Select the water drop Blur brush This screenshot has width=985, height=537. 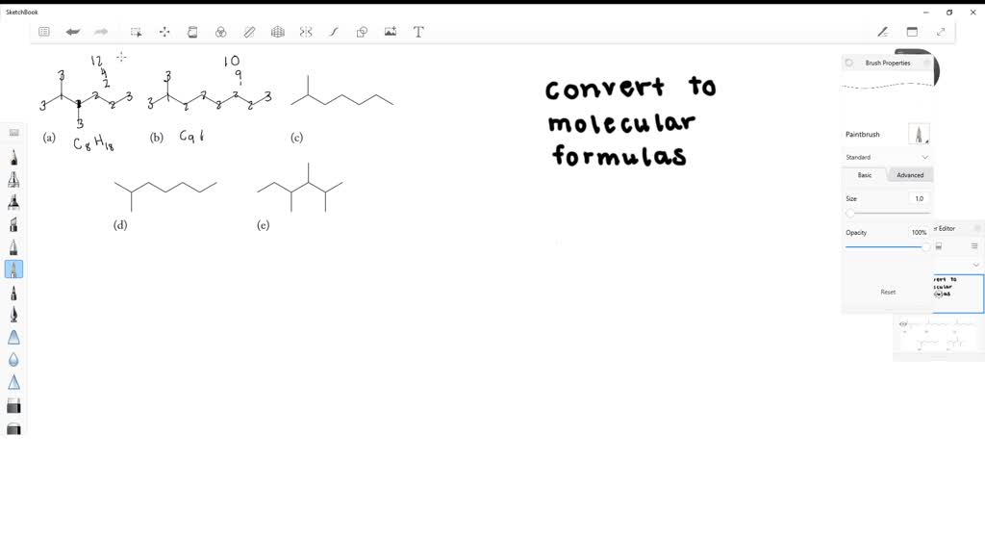[13, 360]
